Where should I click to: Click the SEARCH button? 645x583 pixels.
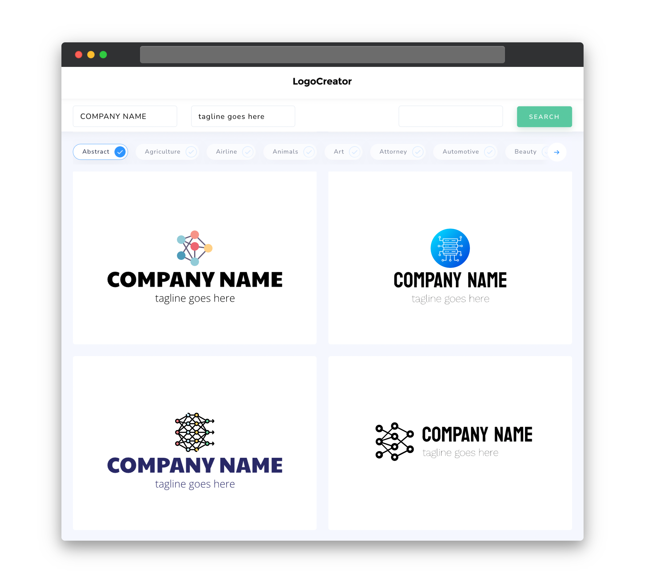click(544, 116)
